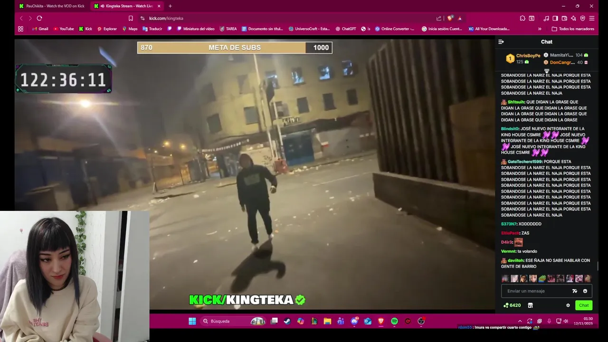This screenshot has width=608, height=342.
Task: Open the Online Converter bookmark
Action: pyautogui.click(x=394, y=29)
